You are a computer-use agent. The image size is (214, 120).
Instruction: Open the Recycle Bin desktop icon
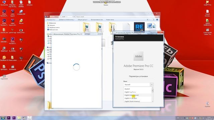(x=207, y=104)
